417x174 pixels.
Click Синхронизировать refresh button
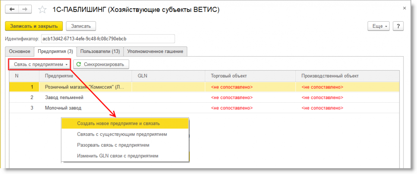[x=101, y=64]
